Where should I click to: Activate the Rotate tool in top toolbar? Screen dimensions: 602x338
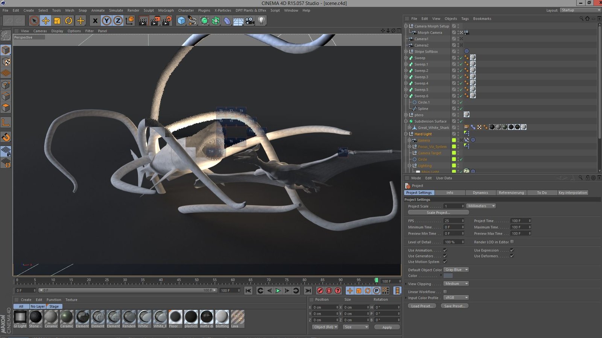tap(68, 21)
